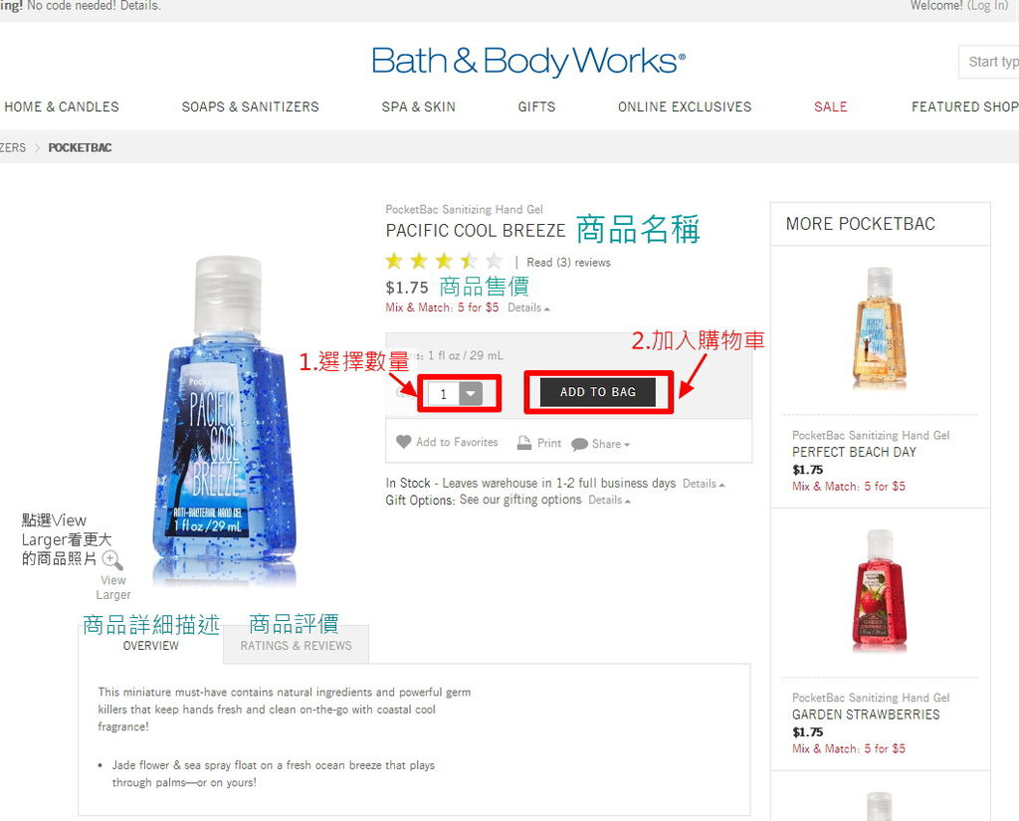Image resolution: width=1019 pixels, height=821 pixels.
Task: Click the View Larger magnifier icon
Action: [112, 559]
